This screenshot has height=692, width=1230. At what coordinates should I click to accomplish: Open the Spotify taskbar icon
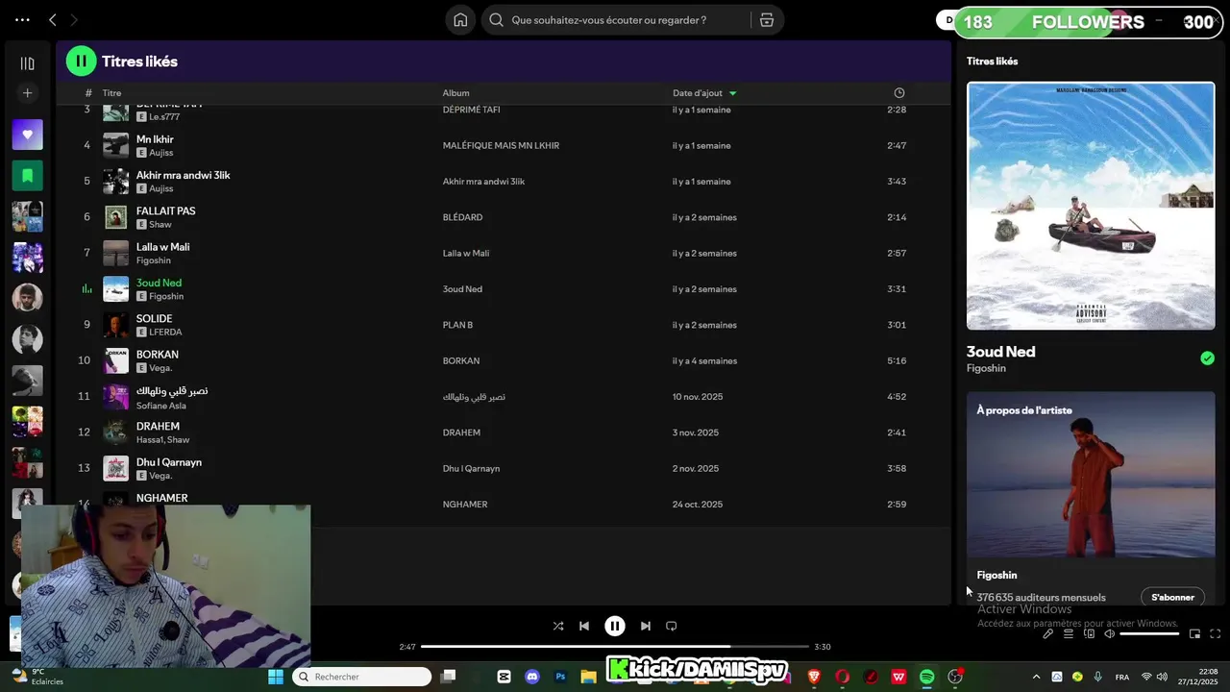pos(926,677)
